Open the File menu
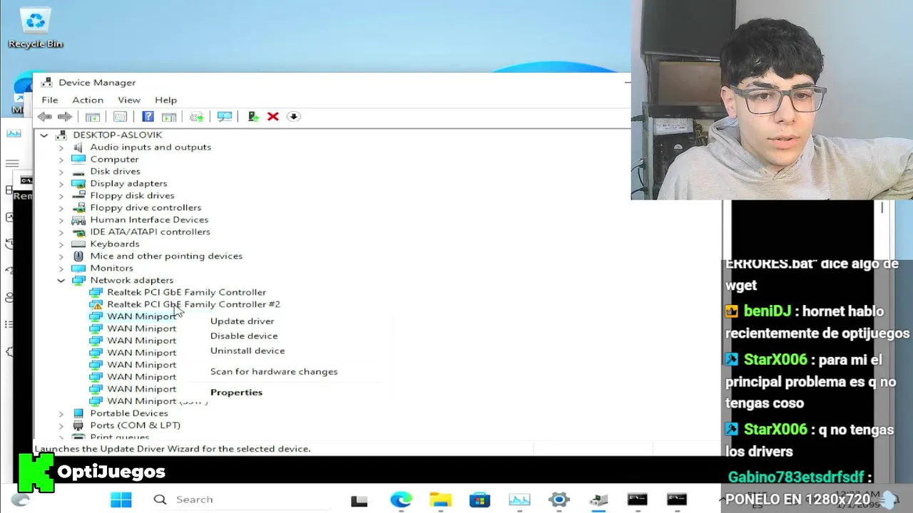Screen dimensions: 913x513 tap(50, 100)
